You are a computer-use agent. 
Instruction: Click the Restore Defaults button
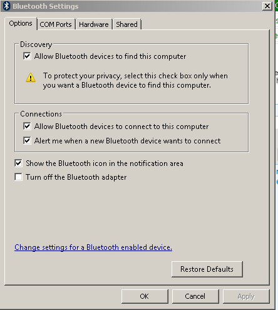coord(207,269)
